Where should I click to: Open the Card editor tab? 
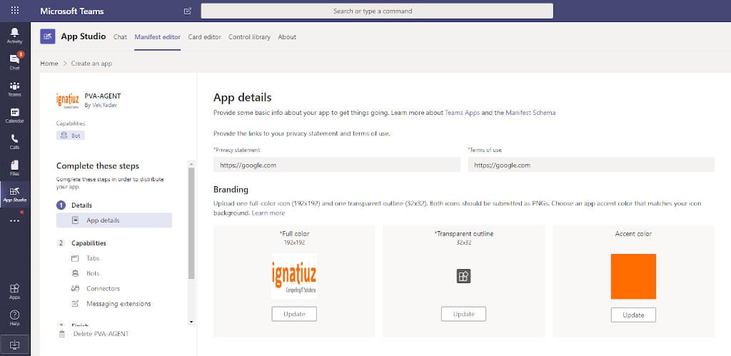point(205,37)
